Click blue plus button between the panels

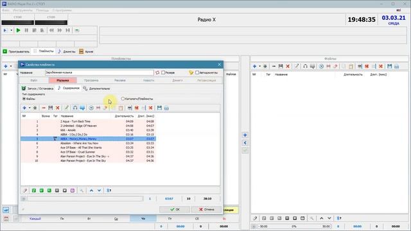point(245,135)
